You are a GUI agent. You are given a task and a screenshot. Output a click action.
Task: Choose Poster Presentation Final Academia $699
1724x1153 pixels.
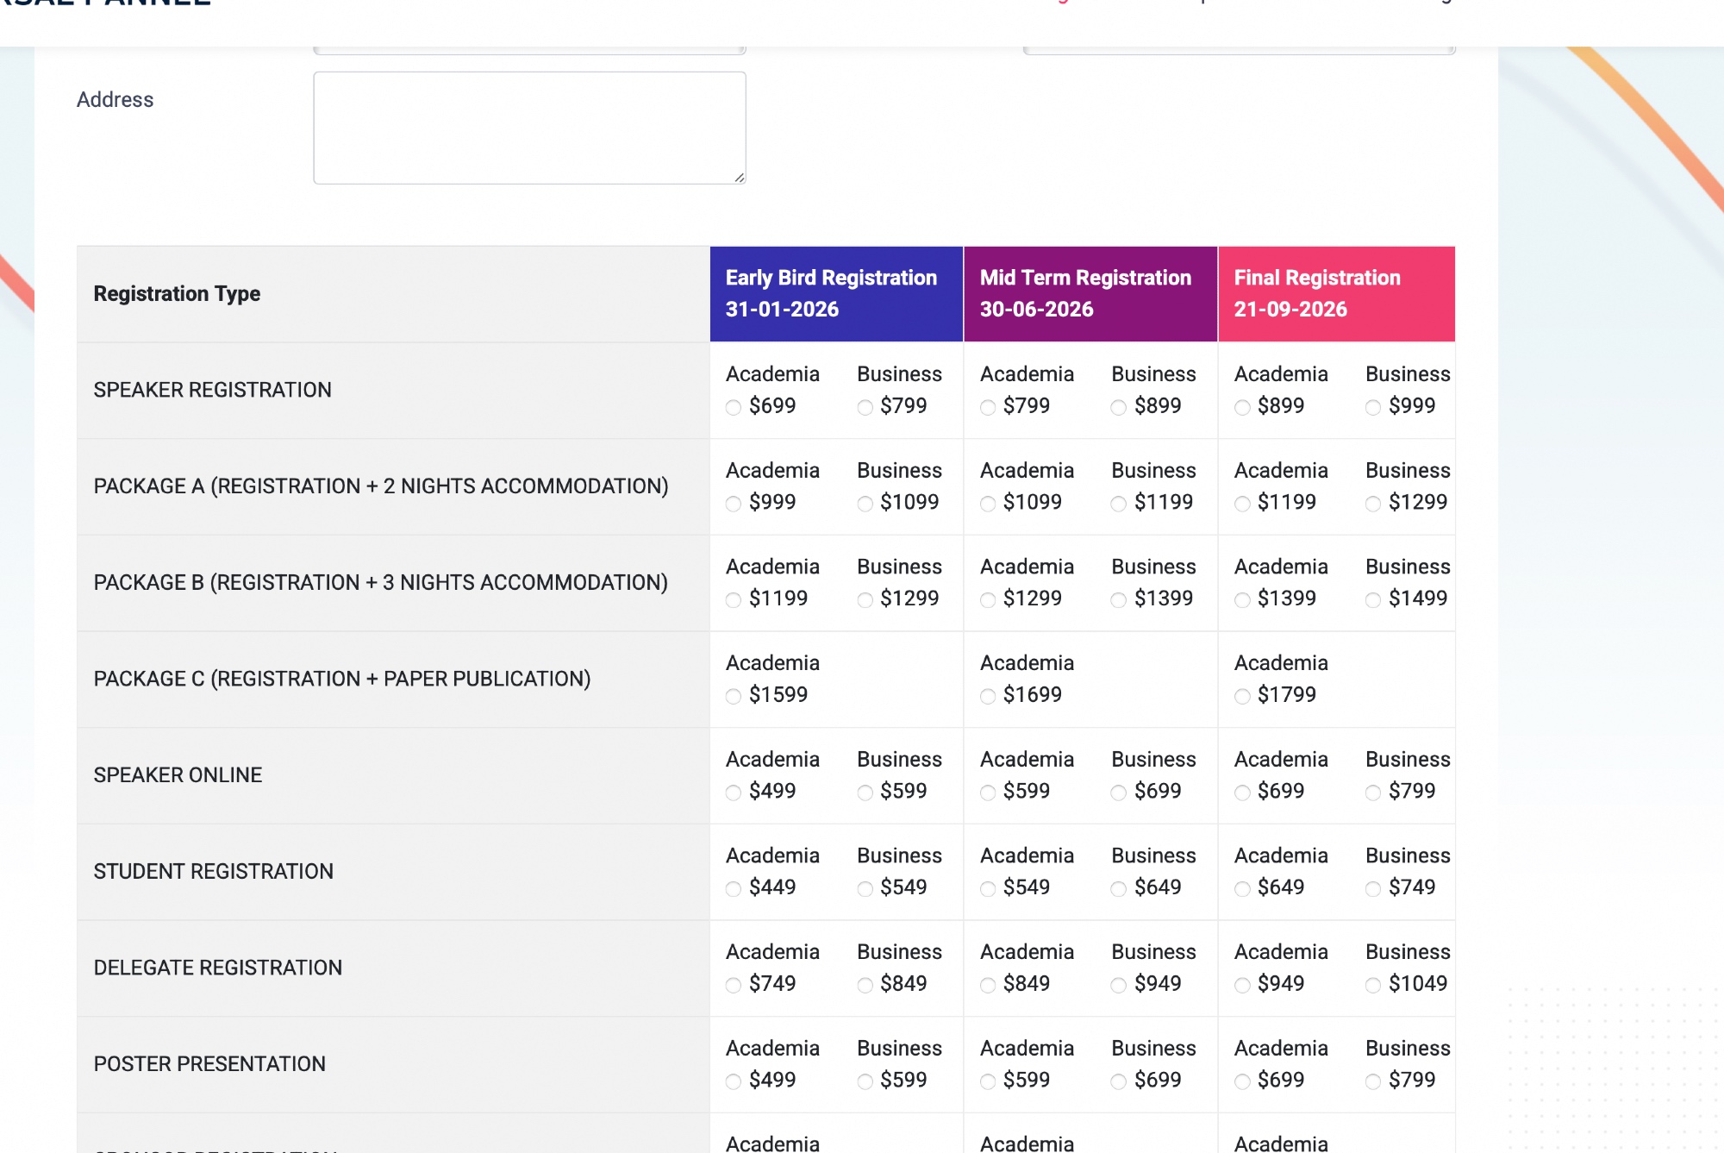pyautogui.click(x=1242, y=1081)
